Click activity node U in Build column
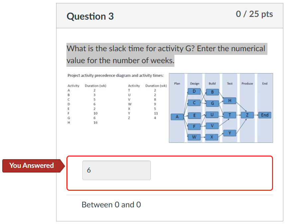The image size is (285, 224). point(212,115)
